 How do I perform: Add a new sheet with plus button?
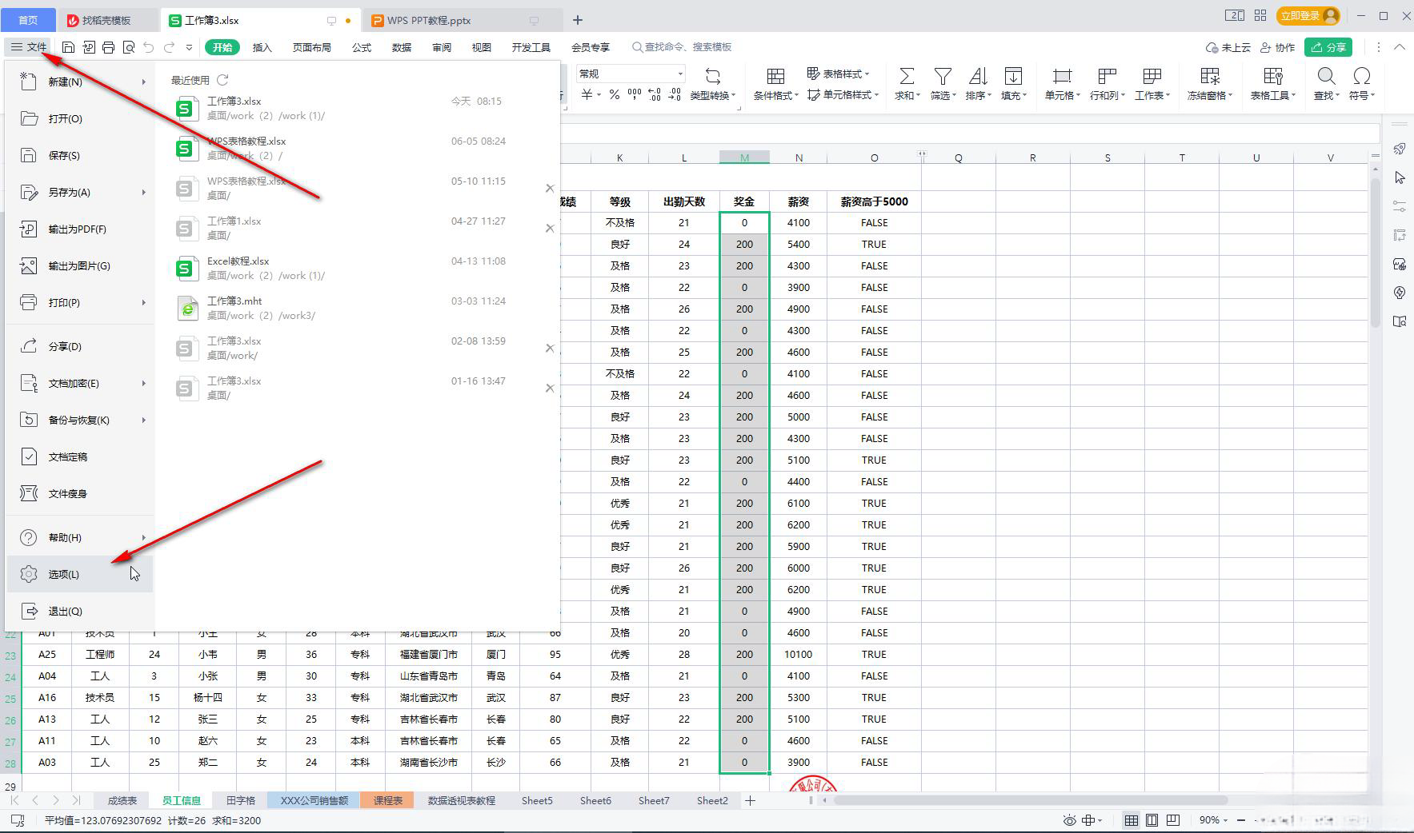click(x=750, y=800)
